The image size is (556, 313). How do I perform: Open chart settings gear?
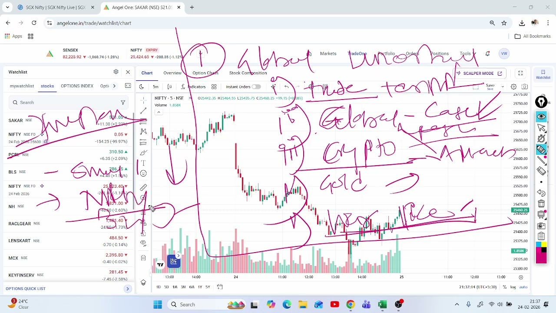(513, 87)
